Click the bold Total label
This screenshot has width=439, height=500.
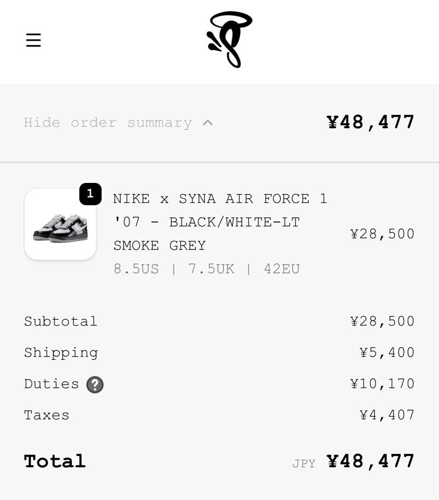point(54,461)
